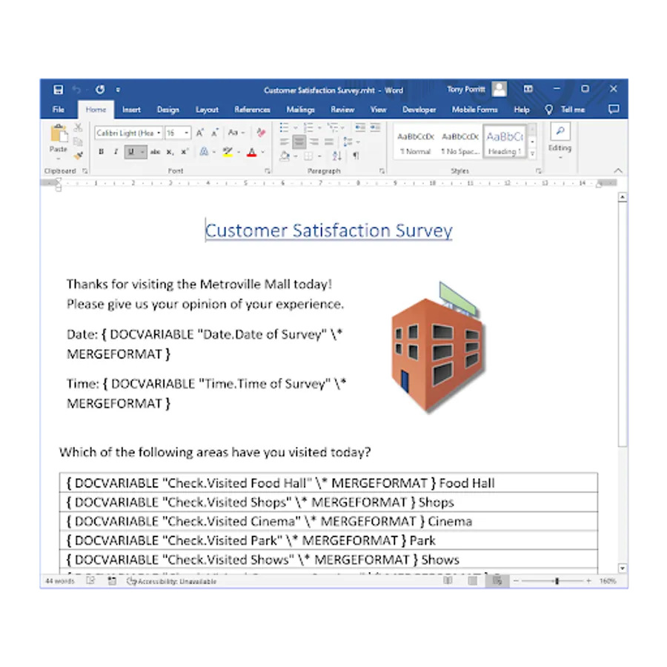This screenshot has height=667, width=667.
Task: Enable center paragraph alignment
Action: pyautogui.click(x=299, y=141)
